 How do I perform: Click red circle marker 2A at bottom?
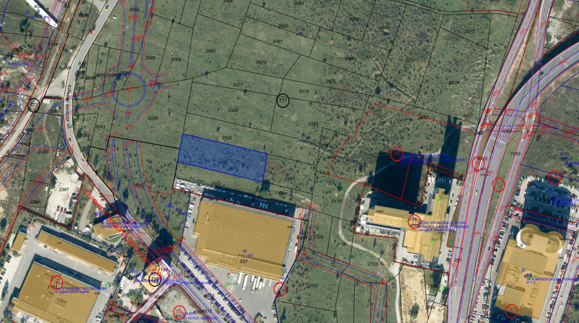(x=179, y=312)
